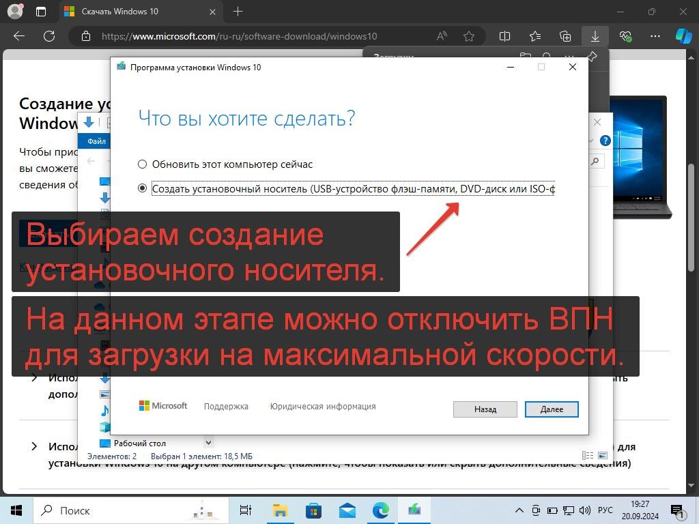Click 'Выбран 1 элемент: 18,5 МБ' status text
Viewport: 699px width, 524px height.
(x=201, y=456)
